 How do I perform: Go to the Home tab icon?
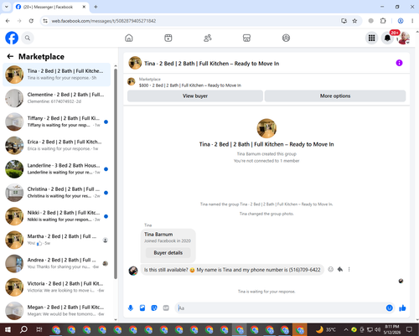(129, 38)
